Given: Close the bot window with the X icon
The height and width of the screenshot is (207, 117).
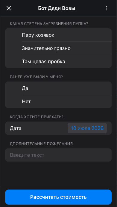Looking at the screenshot, I should point(9,8).
